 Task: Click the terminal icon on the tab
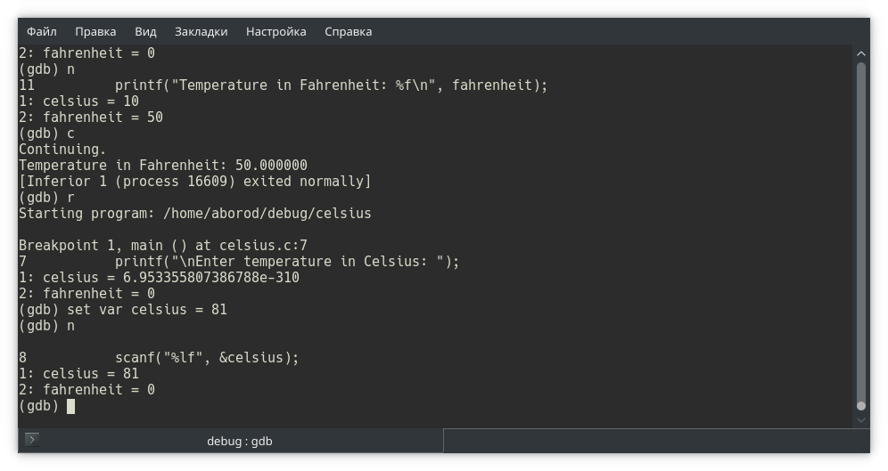(32, 440)
